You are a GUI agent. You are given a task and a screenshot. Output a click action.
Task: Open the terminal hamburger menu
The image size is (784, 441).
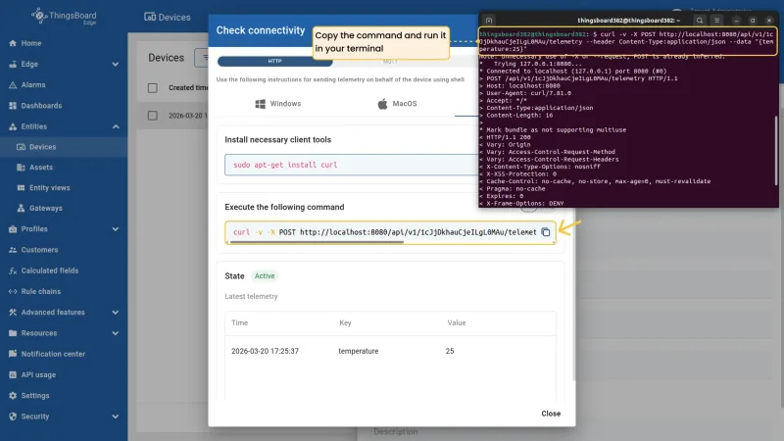point(716,21)
